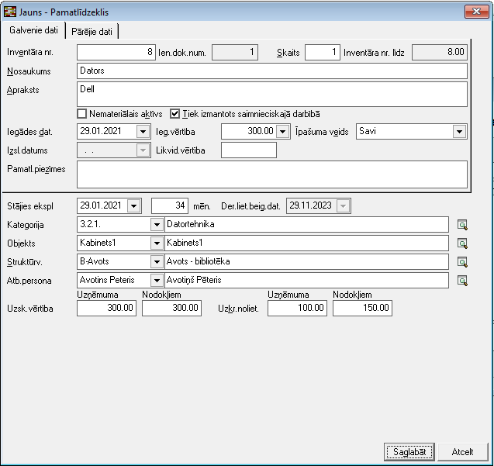The height and width of the screenshot is (466, 494).
Task: Click the Kabinets1 object description field
Action: coord(306,243)
